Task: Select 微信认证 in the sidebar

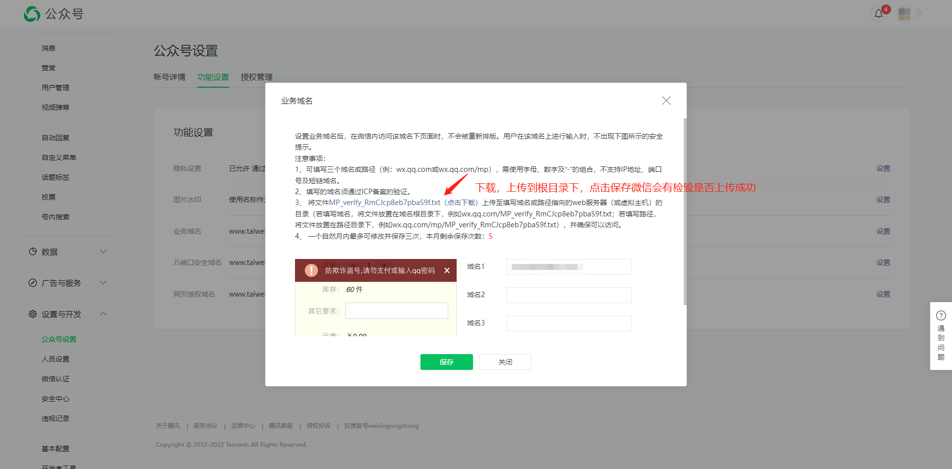Action: tap(55, 378)
